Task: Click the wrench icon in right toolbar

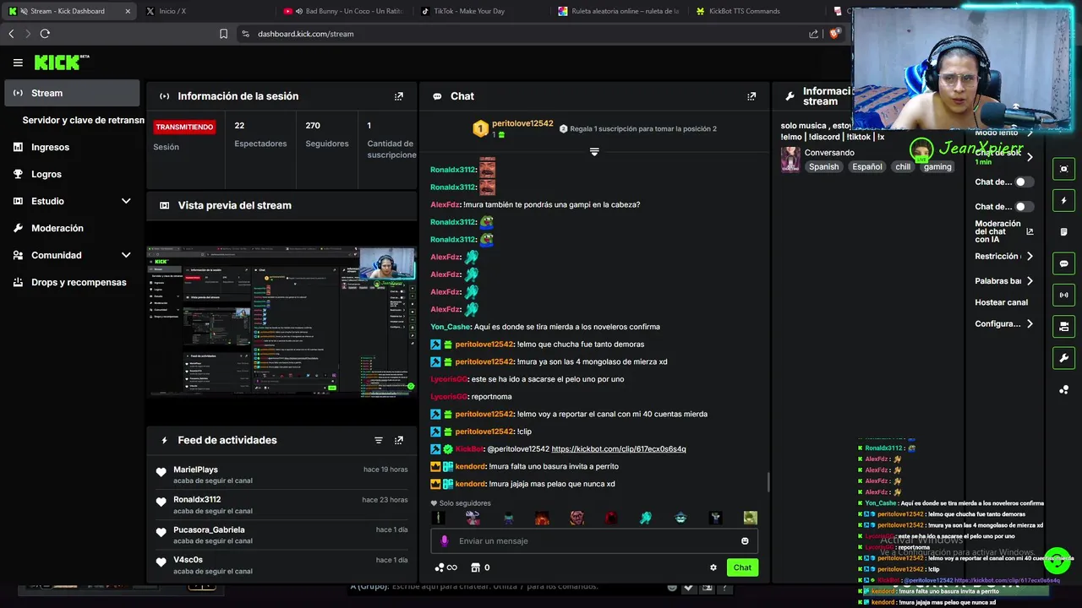Action: click(1063, 358)
